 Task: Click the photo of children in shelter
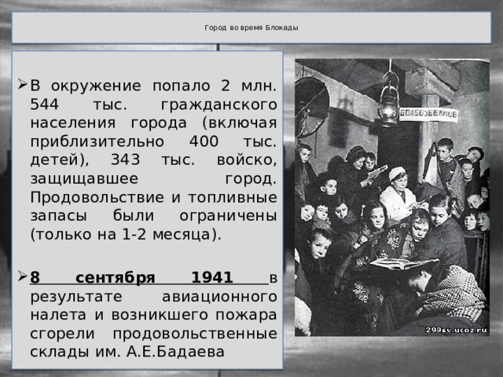coord(392,197)
